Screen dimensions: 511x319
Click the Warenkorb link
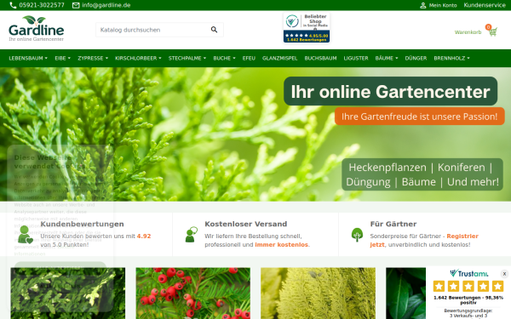(x=468, y=32)
